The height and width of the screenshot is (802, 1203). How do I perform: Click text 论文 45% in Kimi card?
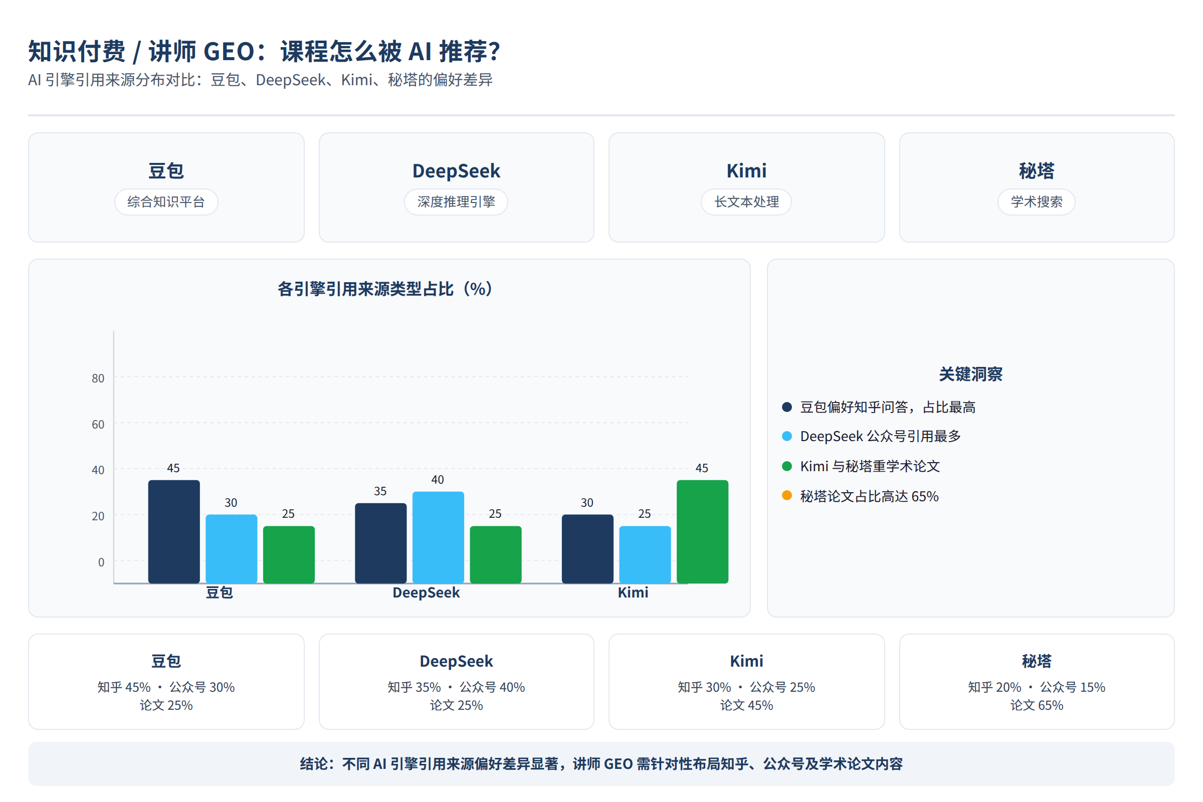746,705
